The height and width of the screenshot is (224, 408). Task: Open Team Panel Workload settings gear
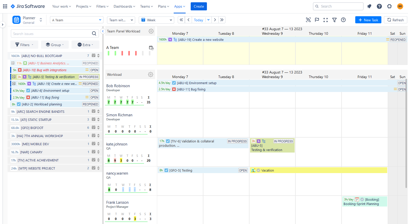click(151, 31)
